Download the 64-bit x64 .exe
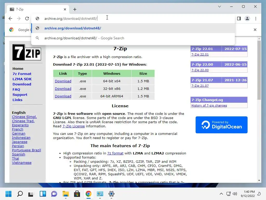The width and height of the screenshot is (266, 200). (63, 81)
